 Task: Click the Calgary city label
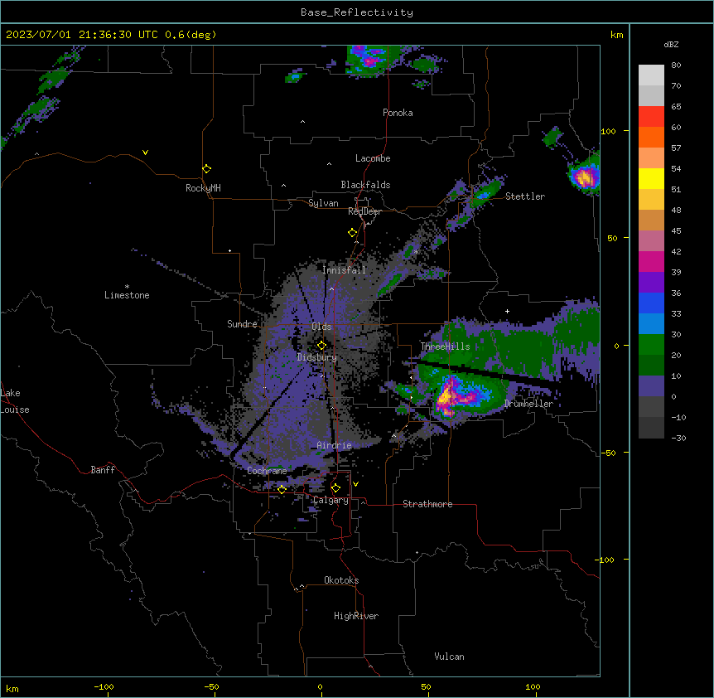(x=331, y=500)
